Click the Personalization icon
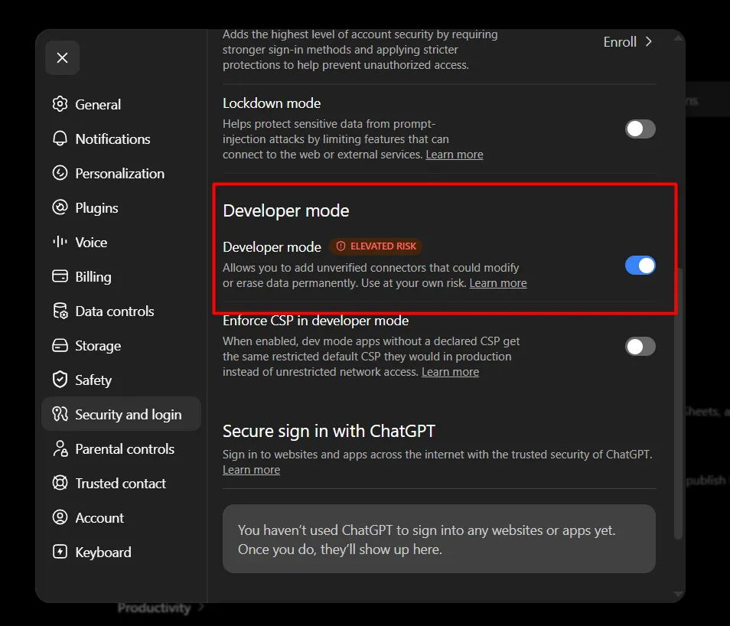730x626 pixels. pyautogui.click(x=60, y=173)
